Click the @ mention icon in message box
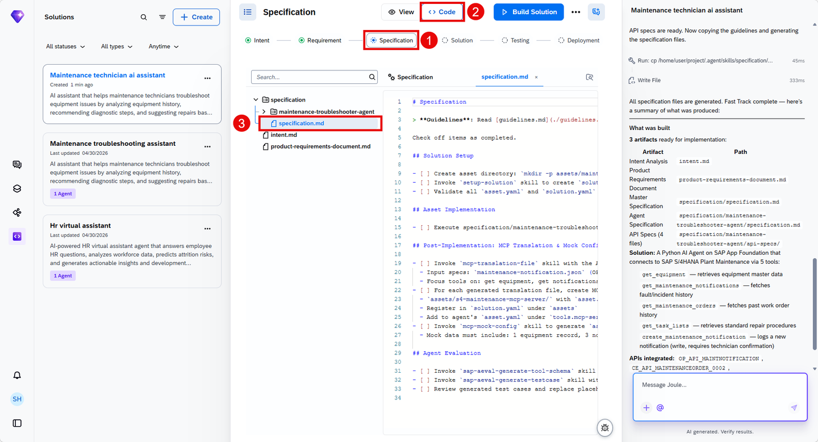The width and height of the screenshot is (818, 442). tap(660, 407)
